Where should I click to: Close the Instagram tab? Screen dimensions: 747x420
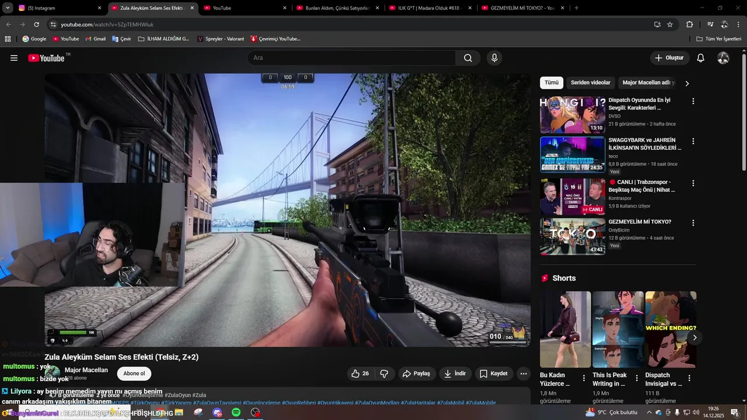[99, 8]
